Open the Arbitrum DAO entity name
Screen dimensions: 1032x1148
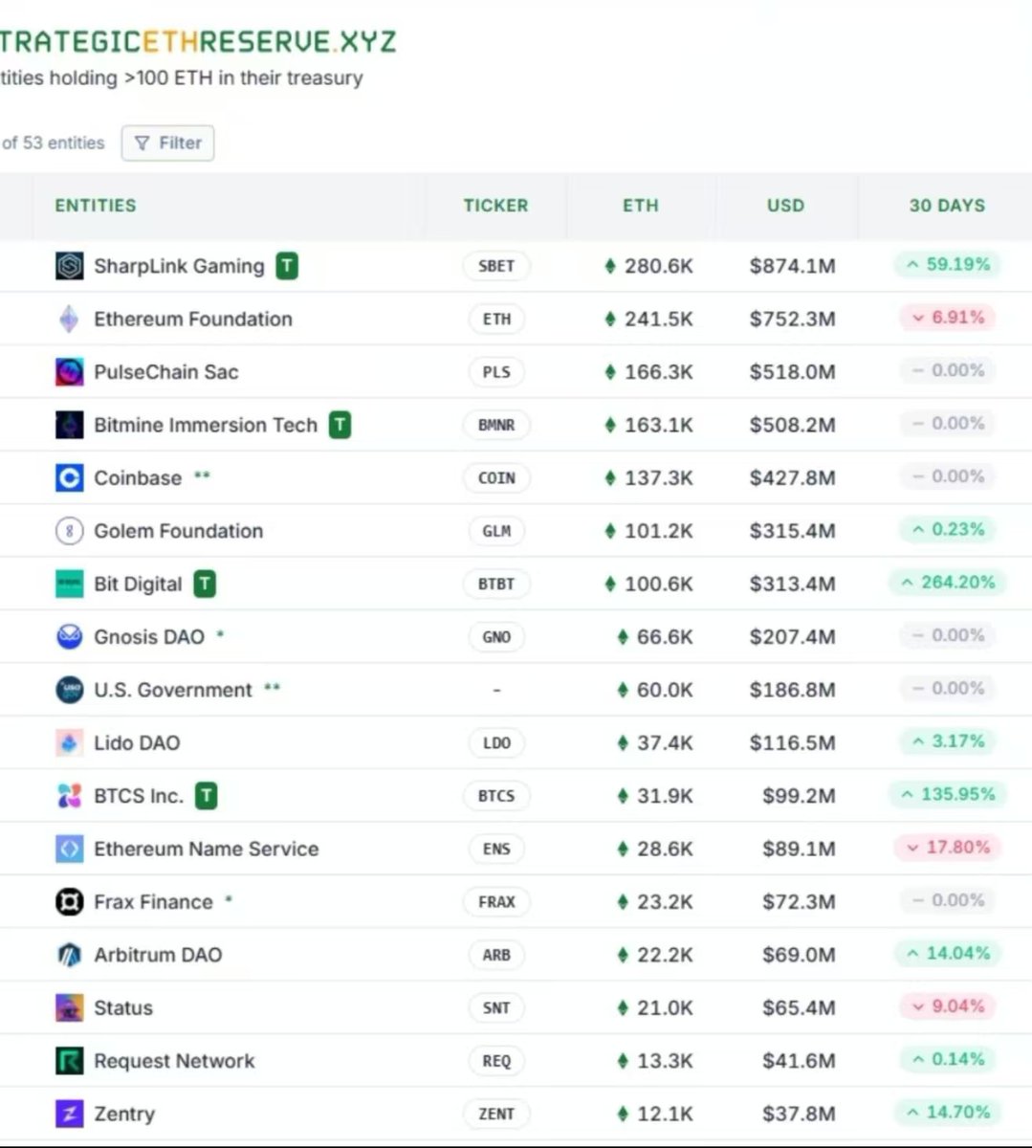click(158, 955)
